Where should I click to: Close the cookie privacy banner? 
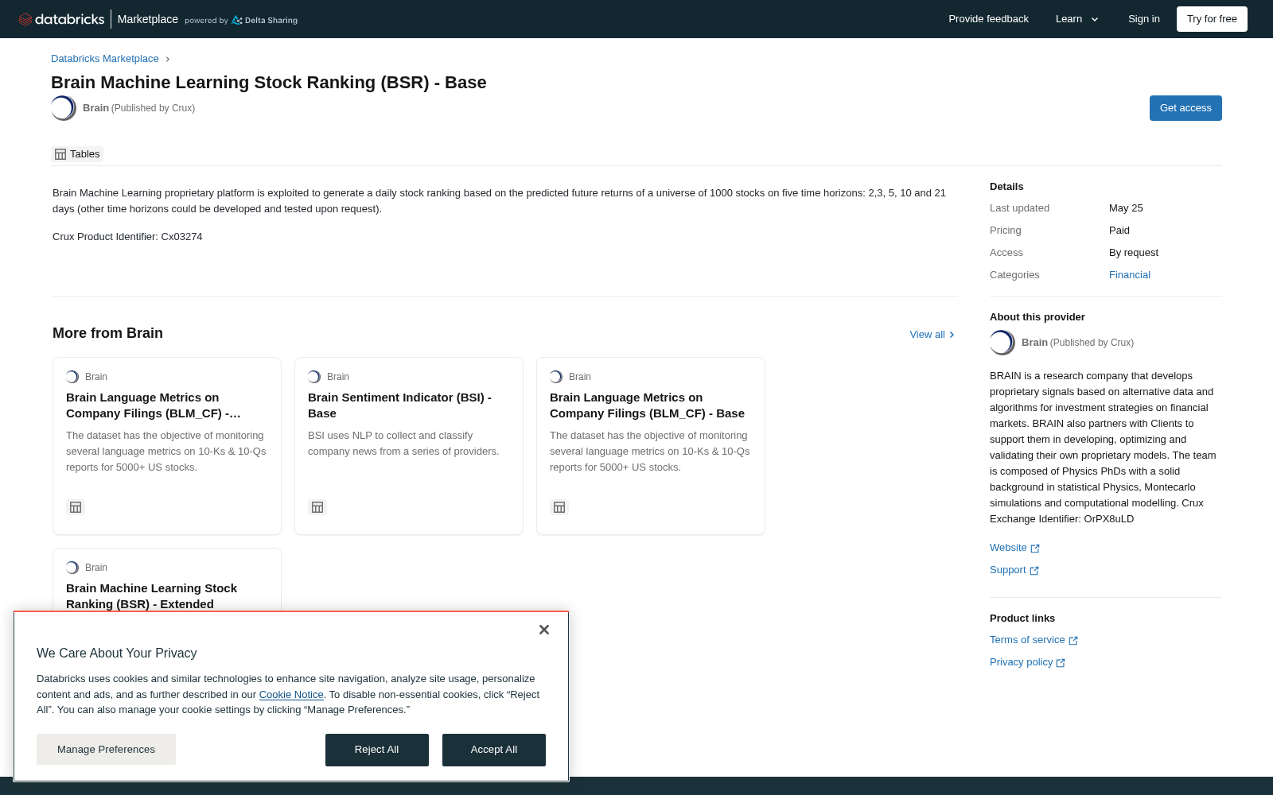(544, 630)
